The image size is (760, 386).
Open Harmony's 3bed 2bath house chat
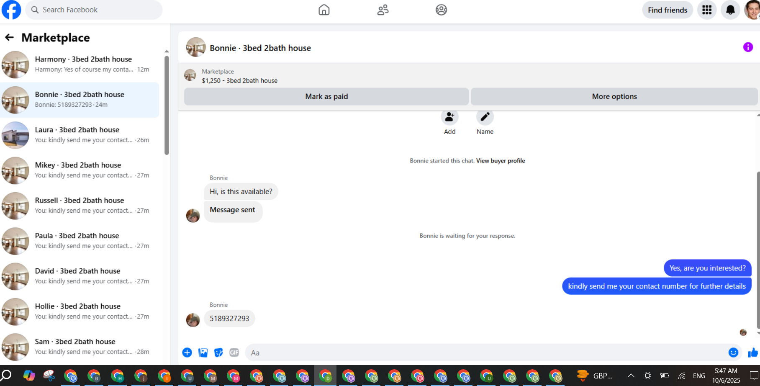80,64
